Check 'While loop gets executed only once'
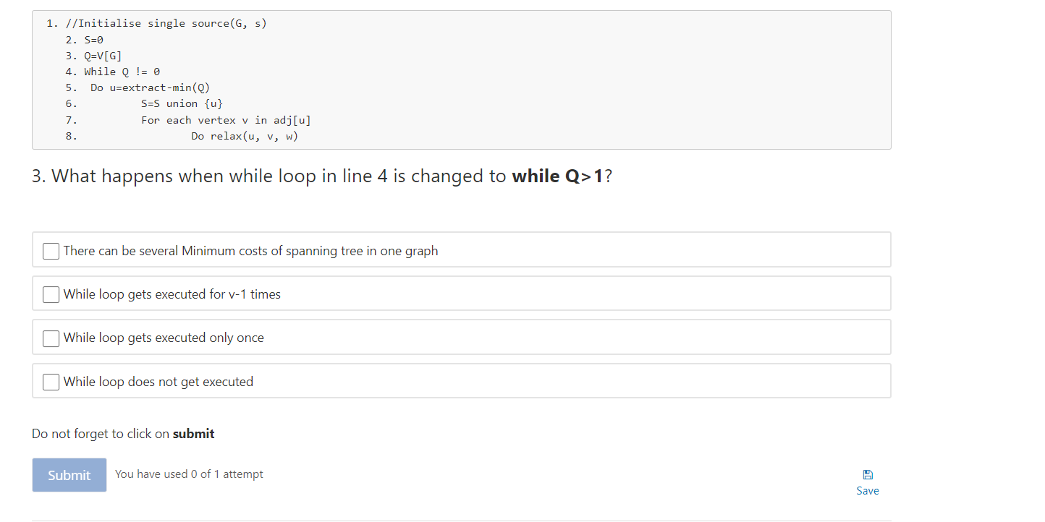 click(x=51, y=338)
